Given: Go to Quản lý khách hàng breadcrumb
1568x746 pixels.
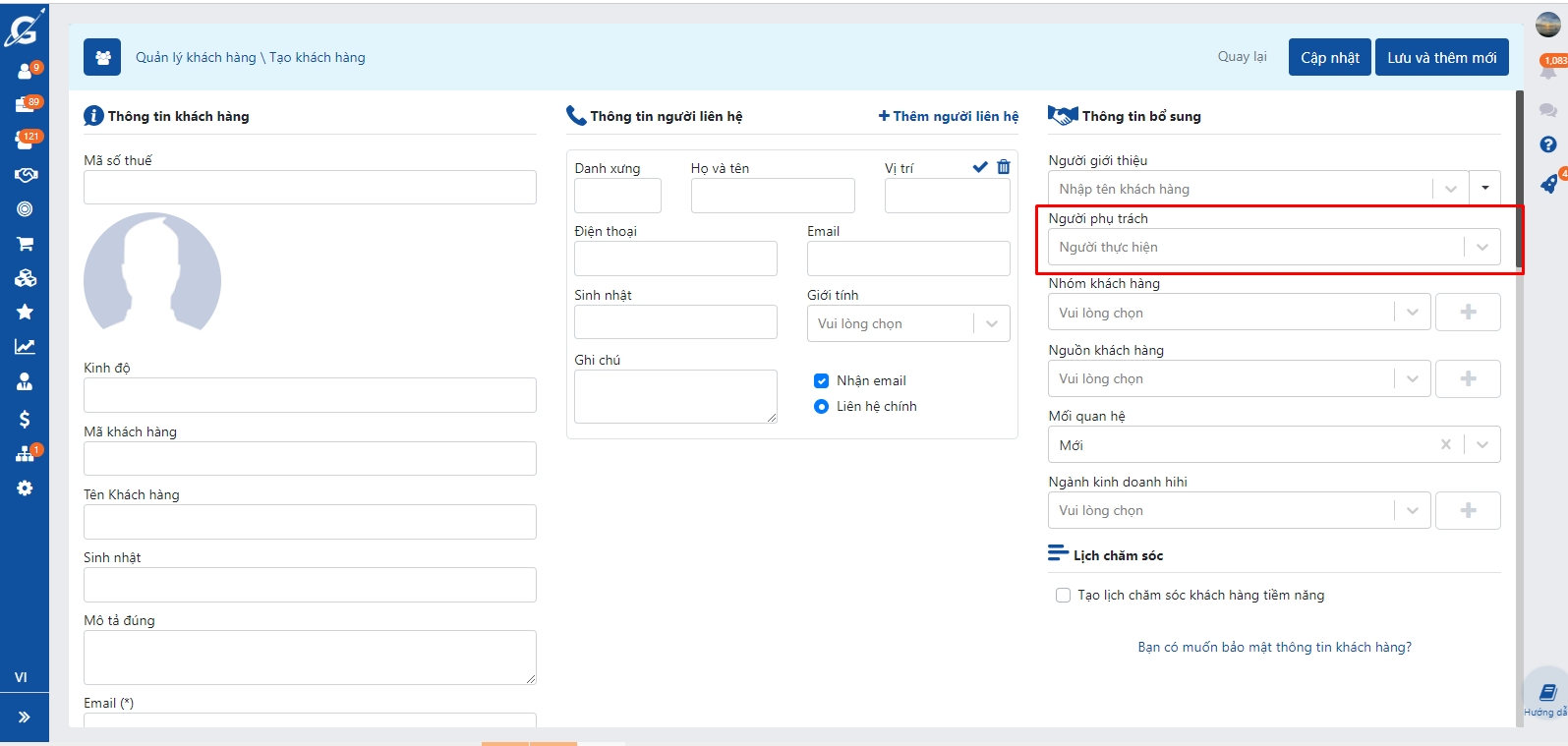Looking at the screenshot, I should click(x=196, y=57).
